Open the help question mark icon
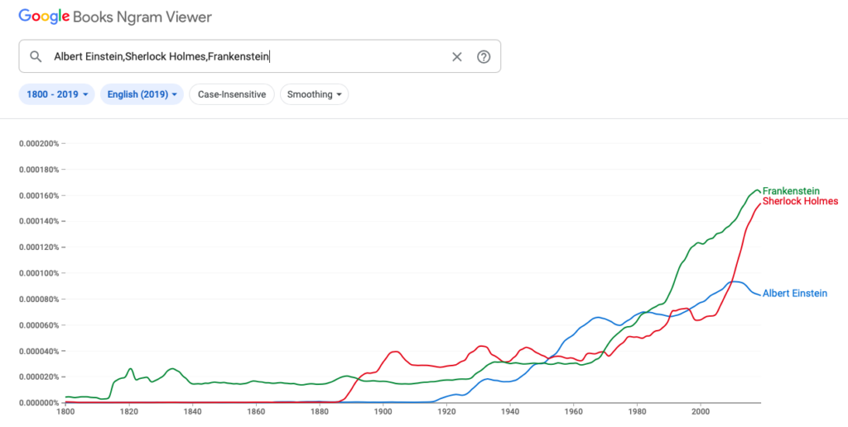Screen dimensions: 848x427 point(484,56)
